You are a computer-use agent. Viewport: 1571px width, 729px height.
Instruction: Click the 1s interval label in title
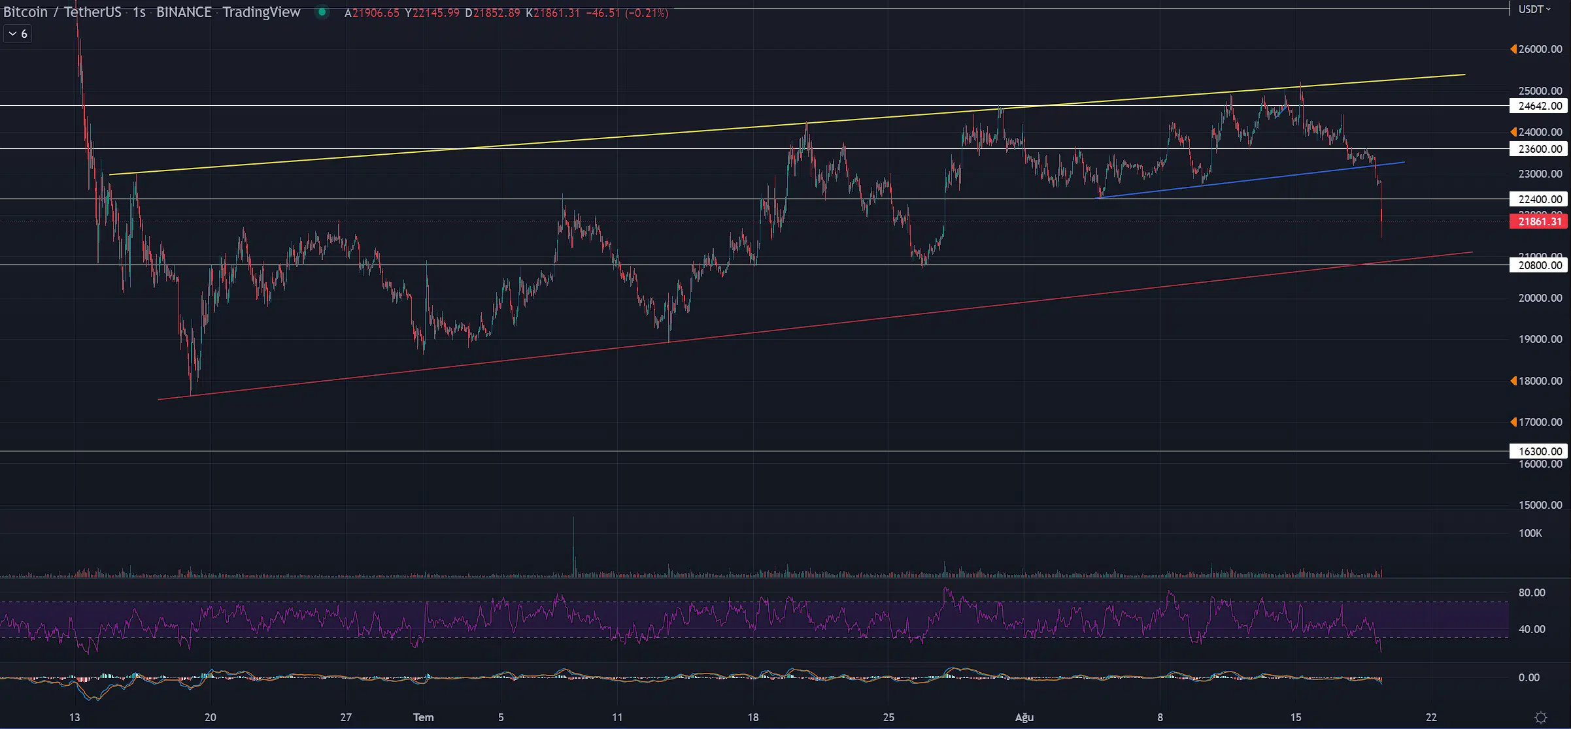139,12
